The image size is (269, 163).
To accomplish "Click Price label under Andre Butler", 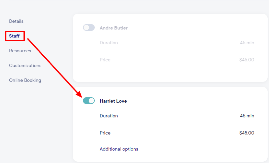I will pos(105,60).
